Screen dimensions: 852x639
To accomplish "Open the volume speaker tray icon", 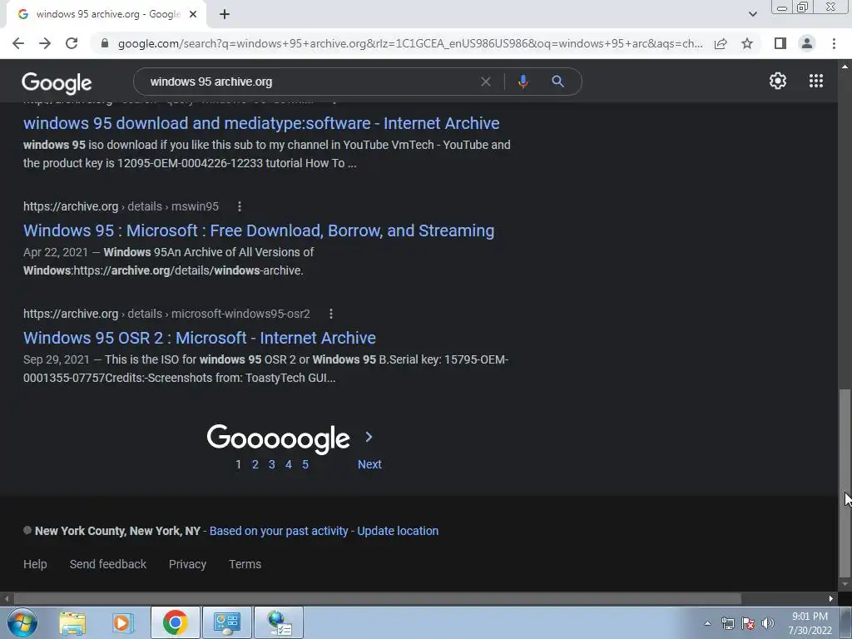I will (x=768, y=623).
